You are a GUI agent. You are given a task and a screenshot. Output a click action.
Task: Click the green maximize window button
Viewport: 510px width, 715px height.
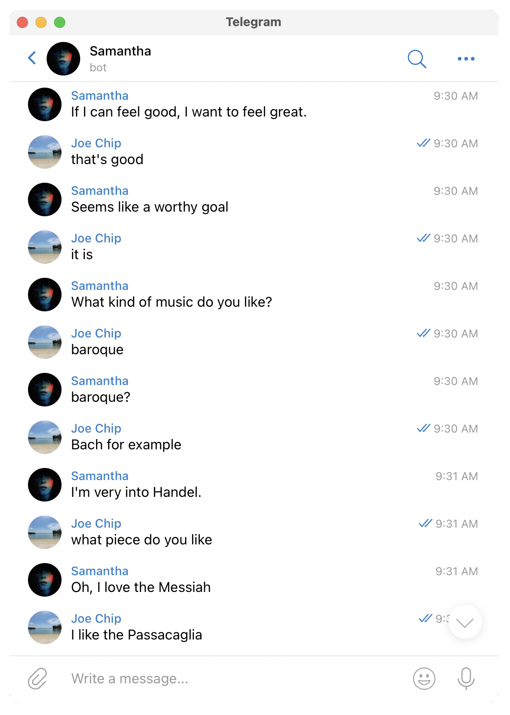coord(60,22)
